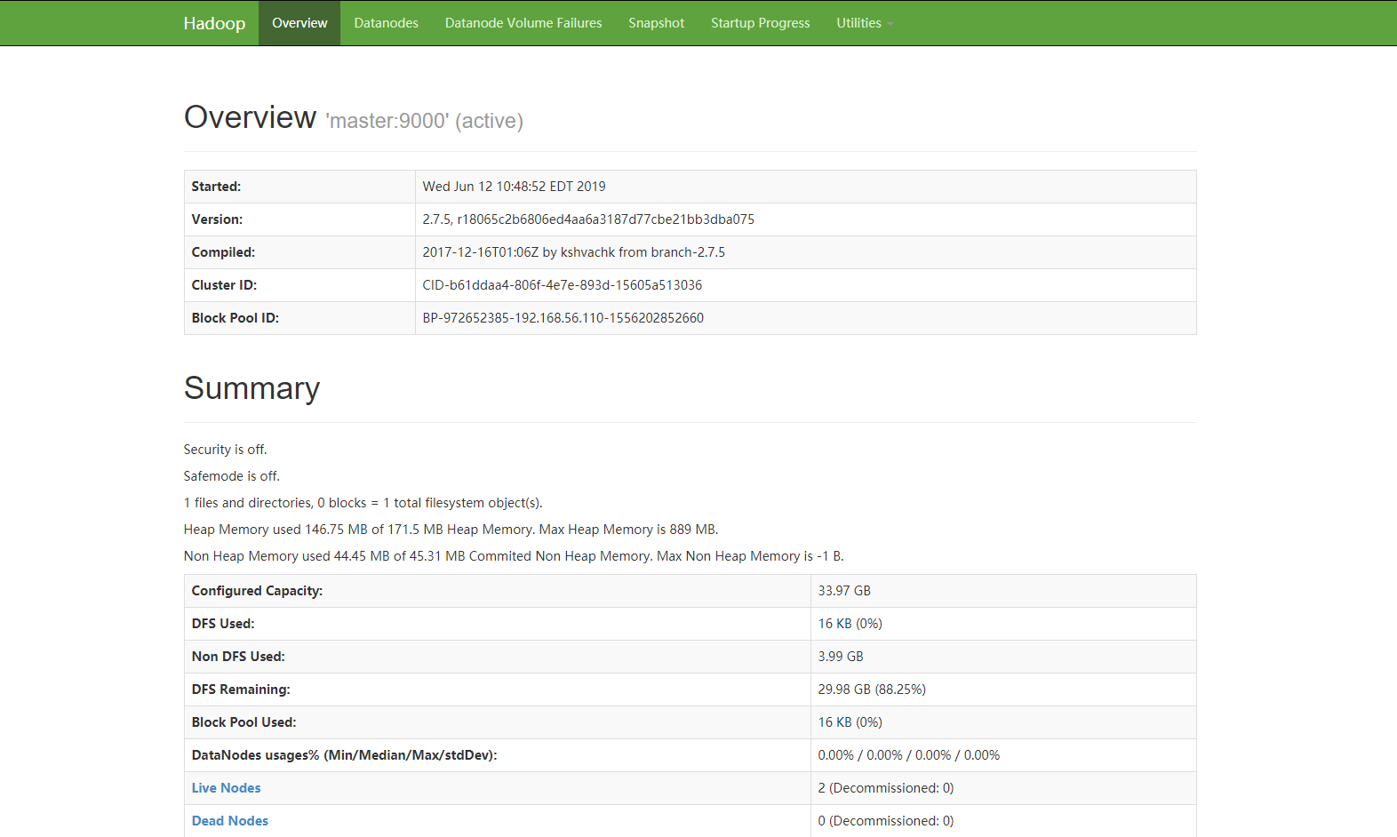The image size is (1397, 837).
Task: Click the Block Pool Used: label
Action: tap(243, 722)
